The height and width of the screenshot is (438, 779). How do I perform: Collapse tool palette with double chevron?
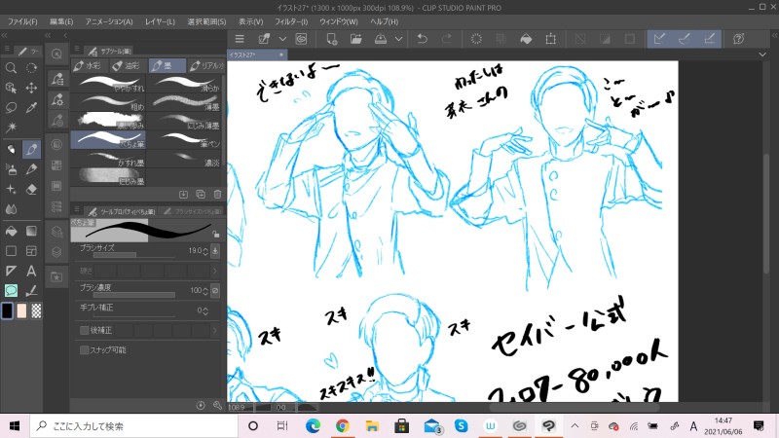[x=5, y=35]
